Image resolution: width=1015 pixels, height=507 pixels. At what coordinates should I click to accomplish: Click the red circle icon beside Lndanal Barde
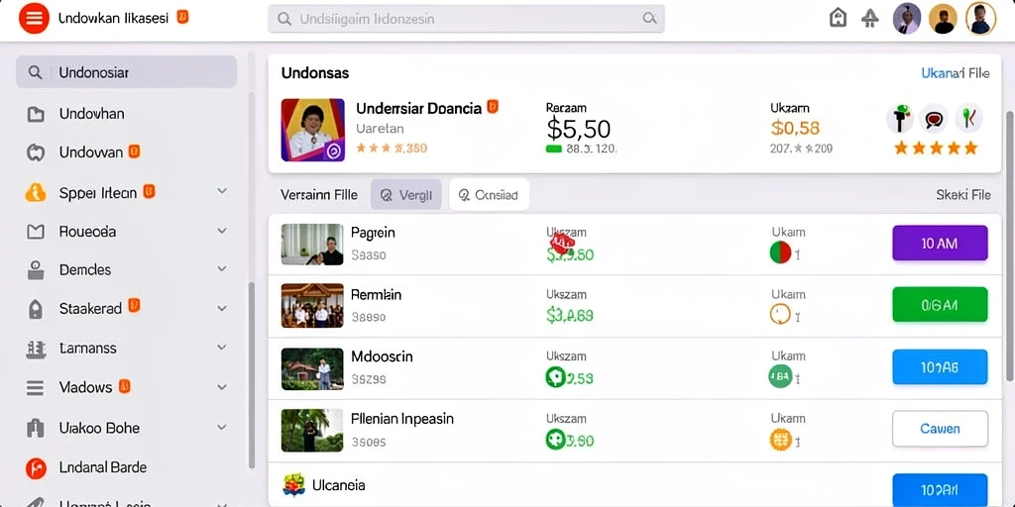pyautogui.click(x=36, y=467)
